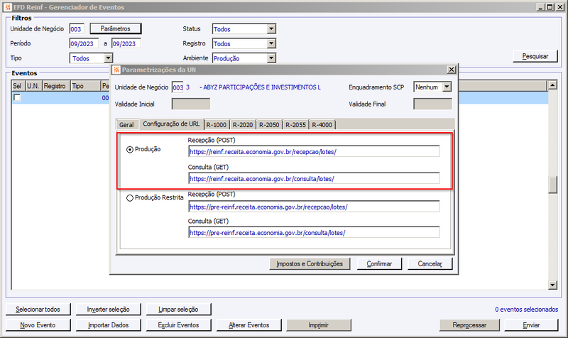The image size is (568, 338).
Task: Click the dialog Unidade de Negócio field
Action: [x=177, y=87]
